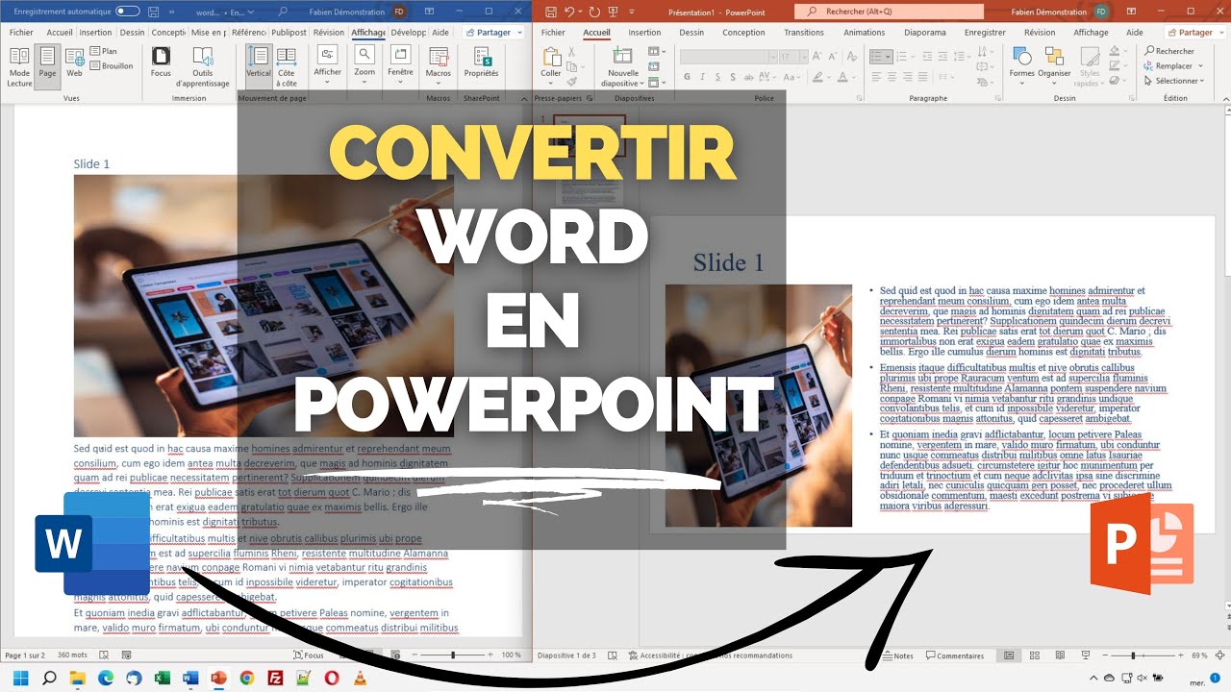1231x692 pixels.
Task: Click Rechercher in PowerPoint Édition group
Action: (1168, 51)
